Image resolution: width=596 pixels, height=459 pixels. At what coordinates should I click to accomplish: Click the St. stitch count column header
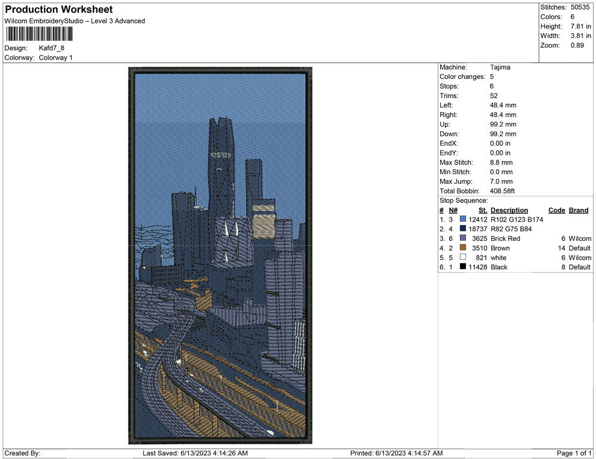pos(482,210)
